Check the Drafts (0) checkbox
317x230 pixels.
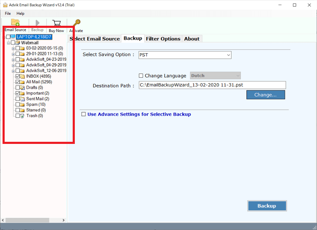point(18,88)
